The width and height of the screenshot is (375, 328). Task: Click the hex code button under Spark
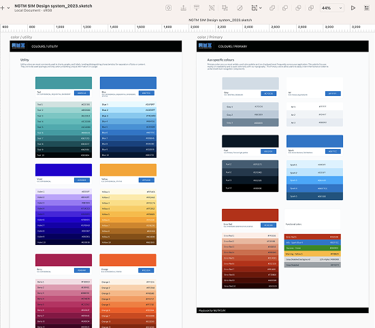point(333,151)
